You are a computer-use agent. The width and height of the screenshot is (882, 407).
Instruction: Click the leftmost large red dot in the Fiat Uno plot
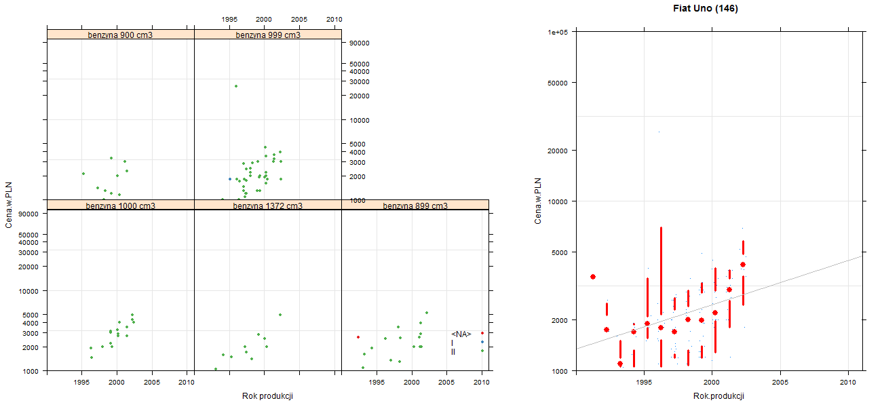[593, 277]
